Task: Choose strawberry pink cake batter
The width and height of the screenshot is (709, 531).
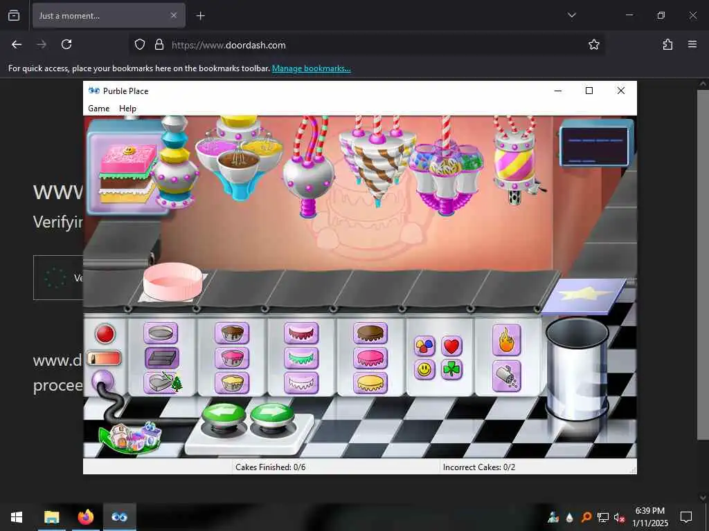Action: point(232,358)
